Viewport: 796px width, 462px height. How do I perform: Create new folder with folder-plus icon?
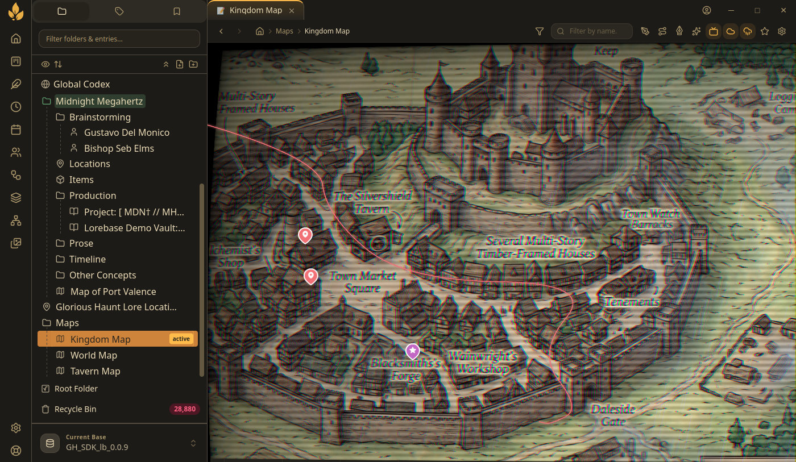(x=193, y=64)
